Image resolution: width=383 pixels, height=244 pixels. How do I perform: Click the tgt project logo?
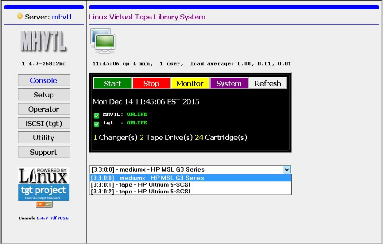[x=44, y=192]
